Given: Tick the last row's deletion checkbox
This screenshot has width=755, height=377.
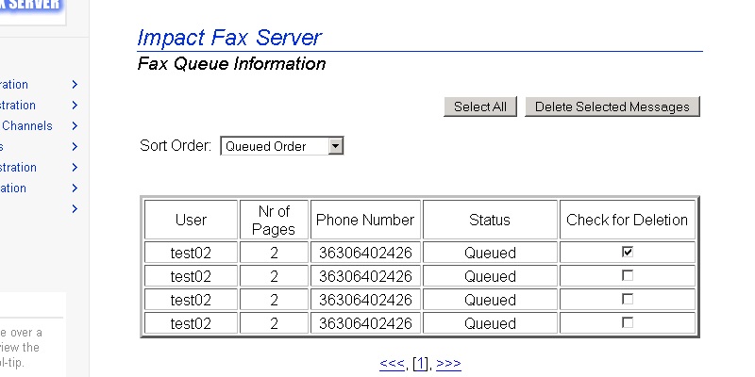Looking at the screenshot, I should tap(628, 323).
